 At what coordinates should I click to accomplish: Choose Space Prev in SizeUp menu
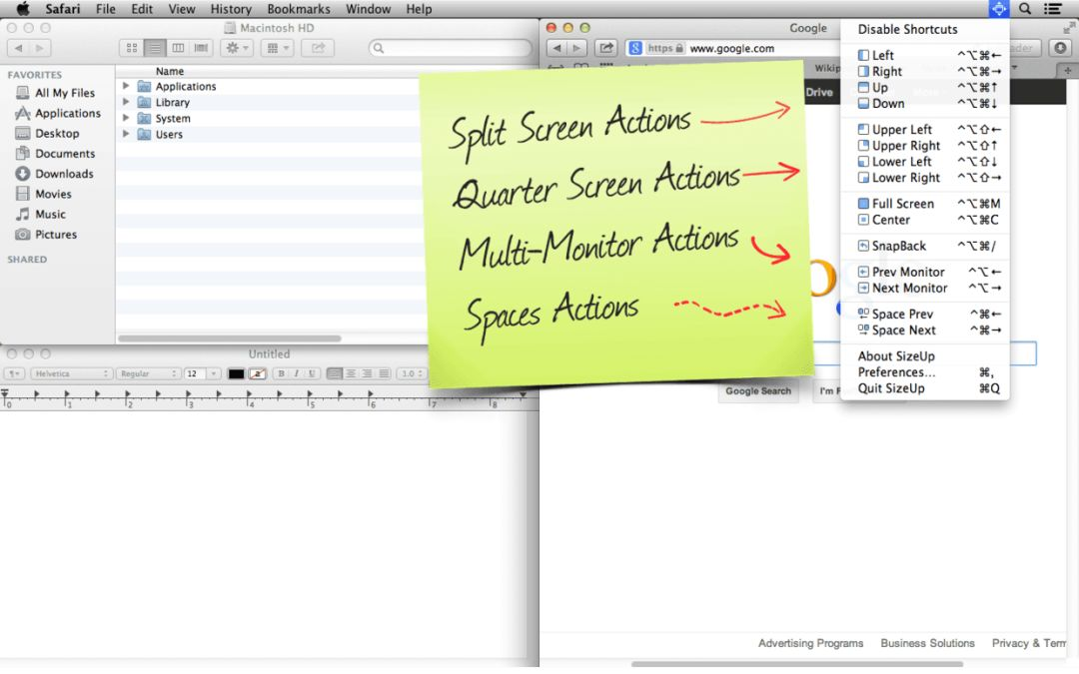point(925,314)
